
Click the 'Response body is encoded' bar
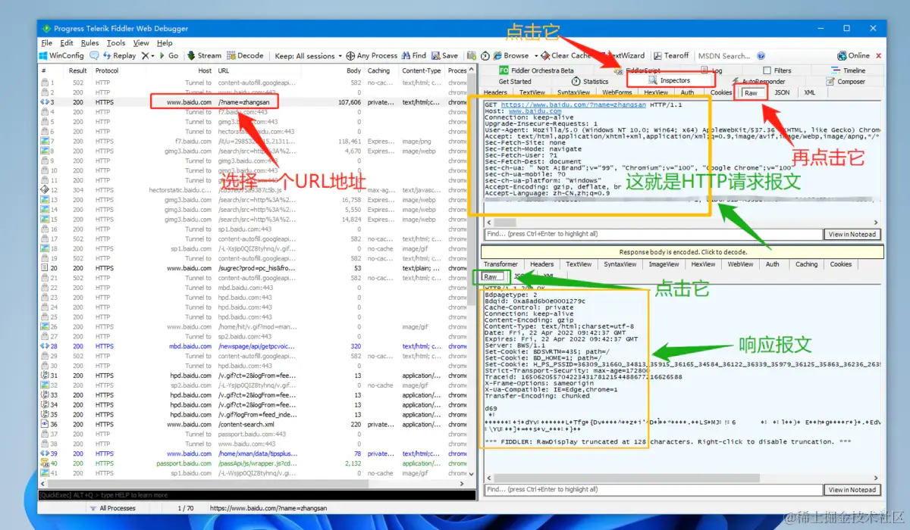click(683, 252)
